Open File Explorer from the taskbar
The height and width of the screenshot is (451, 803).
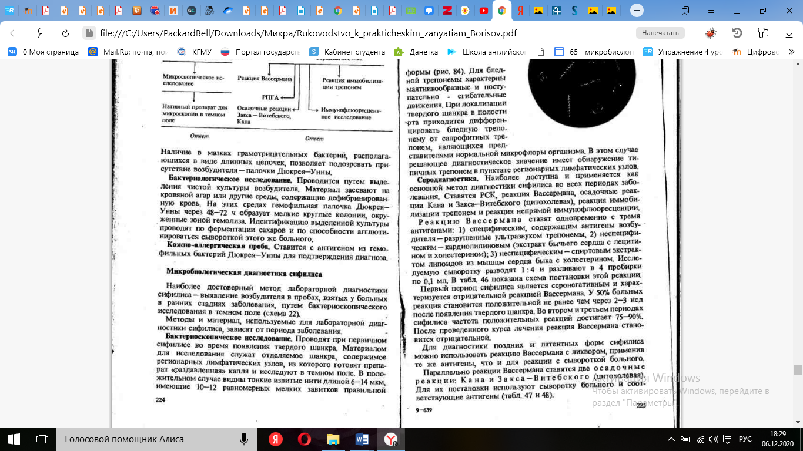(333, 439)
